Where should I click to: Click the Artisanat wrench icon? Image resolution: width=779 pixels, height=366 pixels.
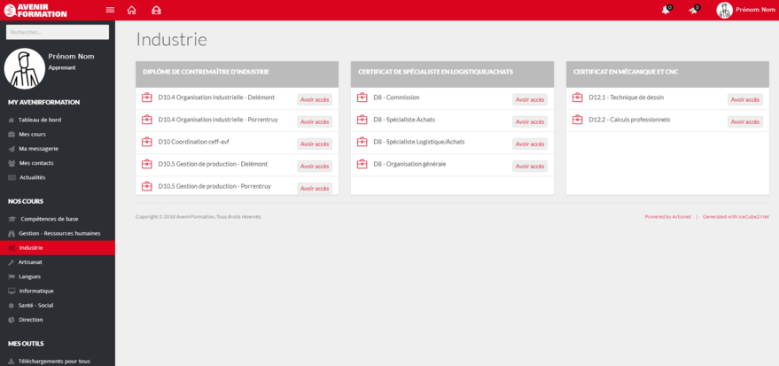12,262
